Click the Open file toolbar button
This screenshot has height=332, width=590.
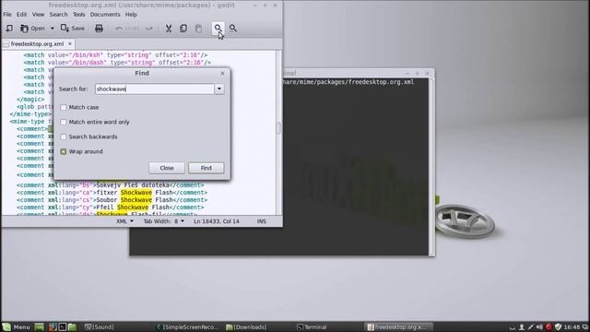point(32,29)
